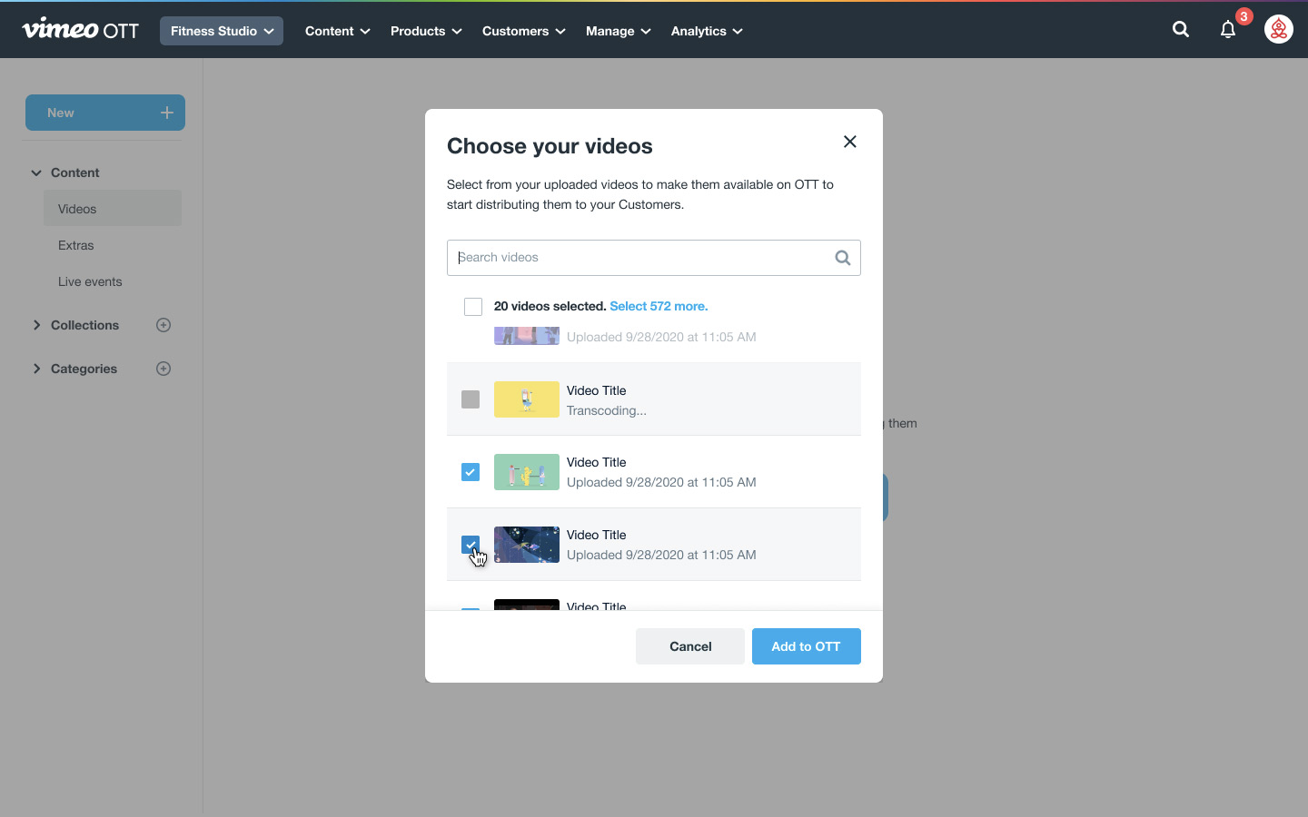
Task: Toggle the select-all videos checkbox
Action: [x=472, y=307]
